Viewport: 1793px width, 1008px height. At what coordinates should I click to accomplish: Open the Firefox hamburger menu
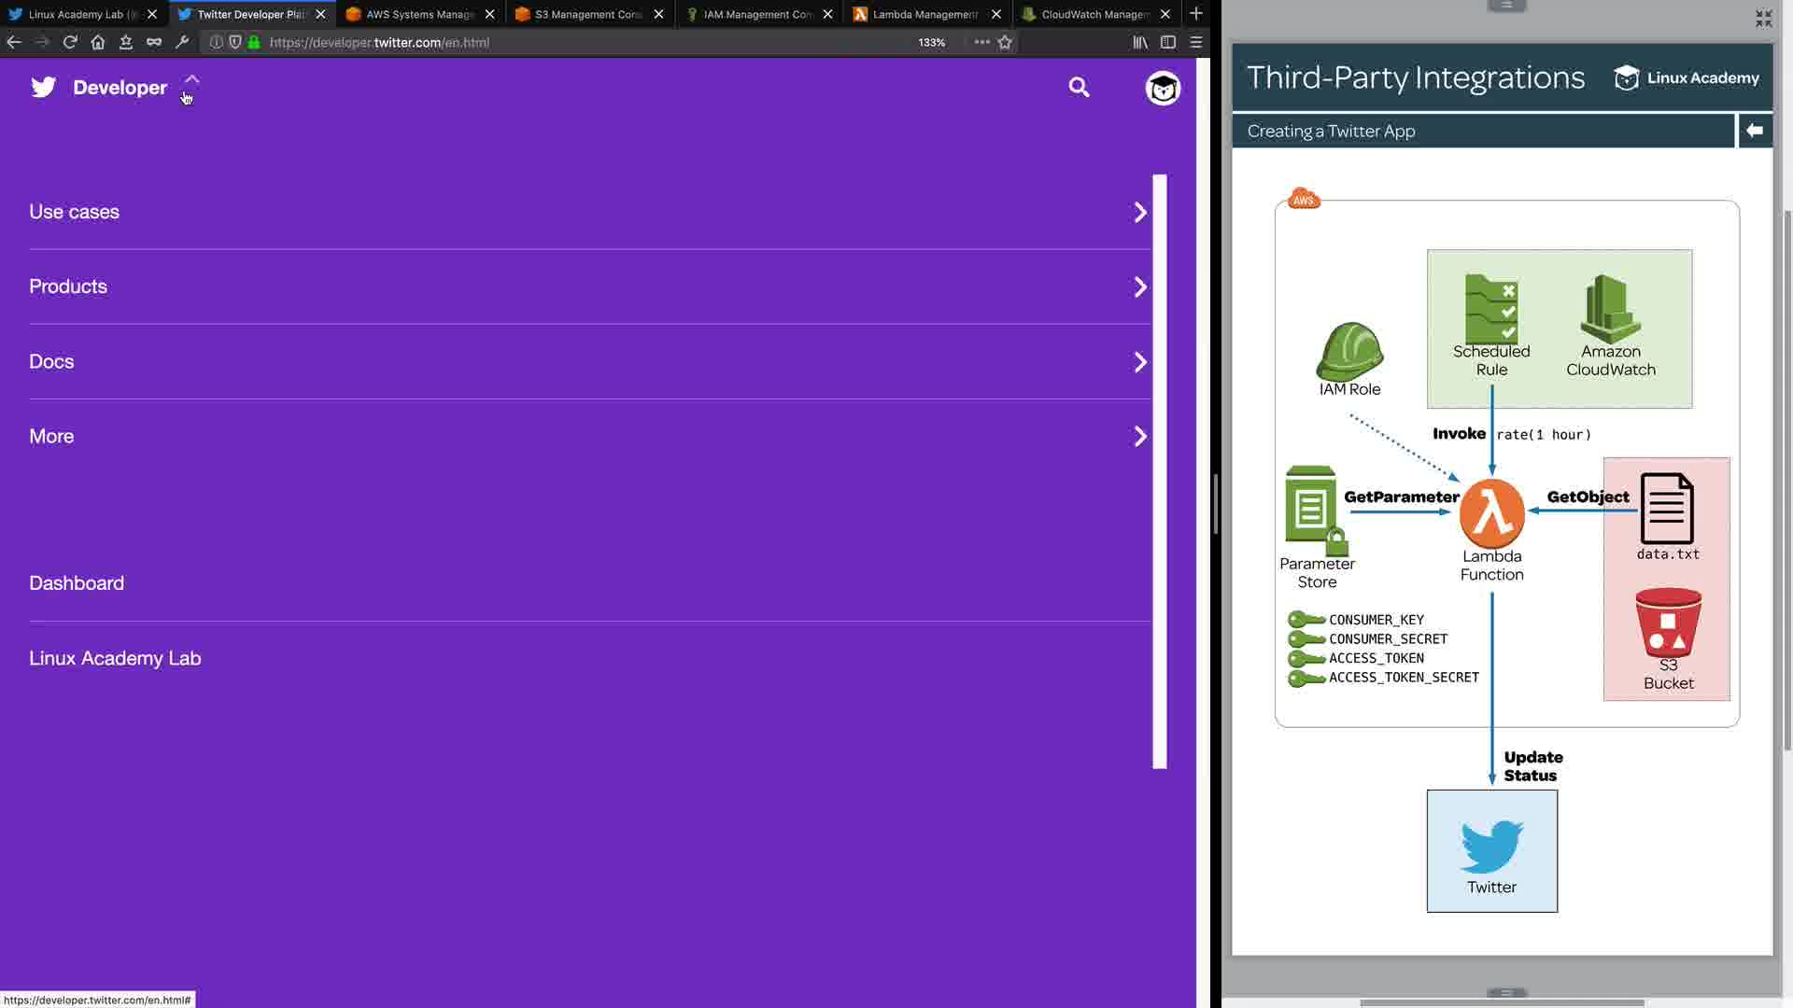[x=1196, y=42]
